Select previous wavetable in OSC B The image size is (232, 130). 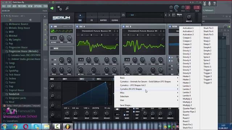(161, 31)
